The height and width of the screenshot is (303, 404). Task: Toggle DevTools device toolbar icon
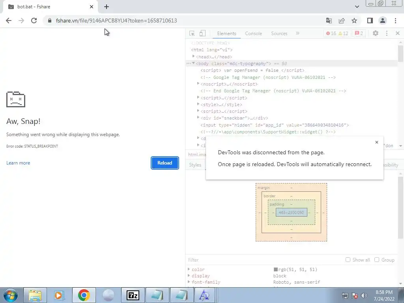(x=202, y=33)
